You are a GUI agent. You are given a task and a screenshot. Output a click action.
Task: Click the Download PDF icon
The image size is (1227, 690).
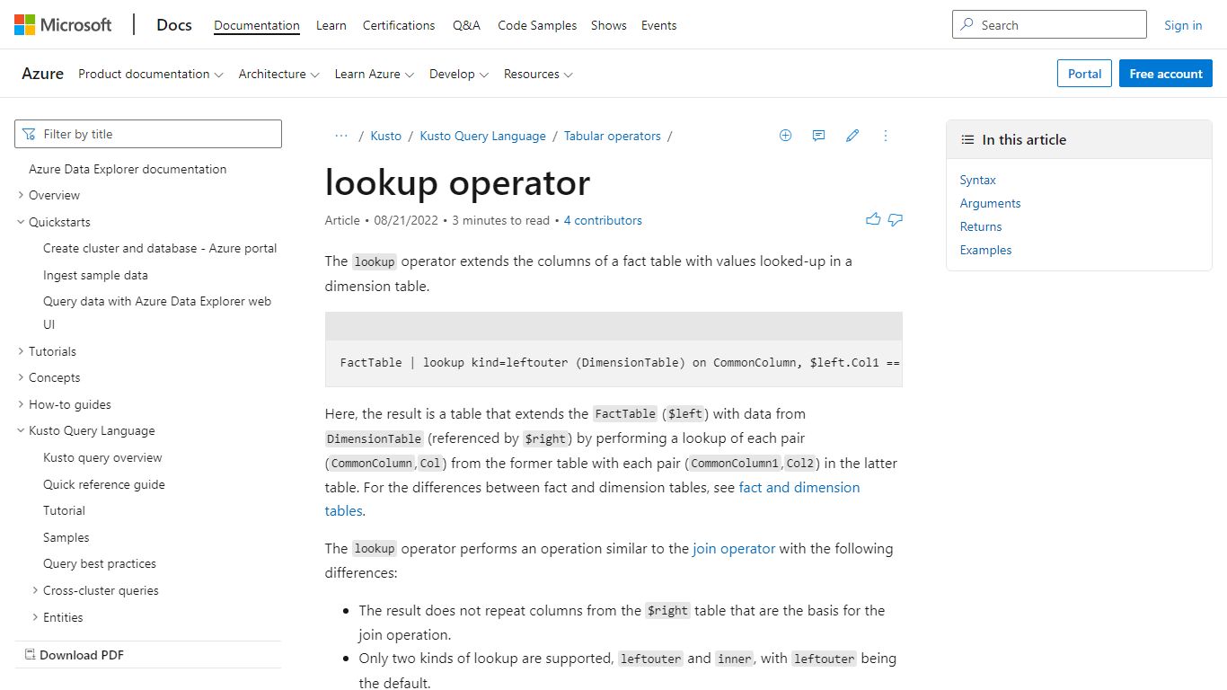click(30, 655)
